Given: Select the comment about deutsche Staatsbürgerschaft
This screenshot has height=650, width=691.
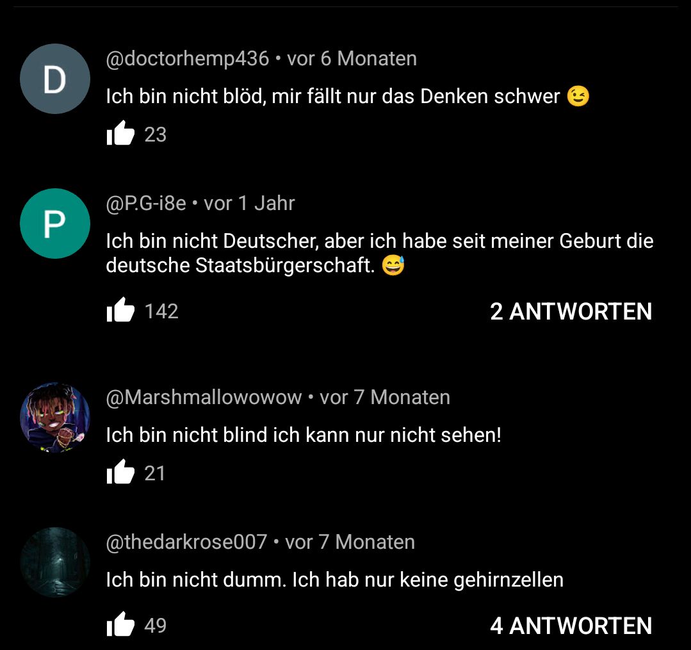Looking at the screenshot, I should [x=379, y=254].
